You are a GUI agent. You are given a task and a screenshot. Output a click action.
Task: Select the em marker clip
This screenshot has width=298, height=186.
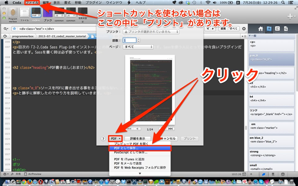(271, 128)
